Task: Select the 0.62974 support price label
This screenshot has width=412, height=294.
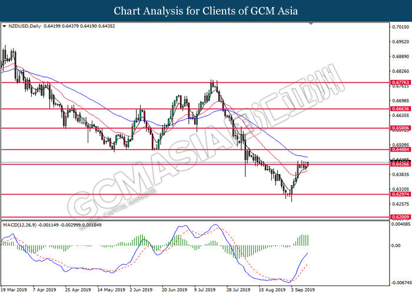Action: (x=400, y=194)
